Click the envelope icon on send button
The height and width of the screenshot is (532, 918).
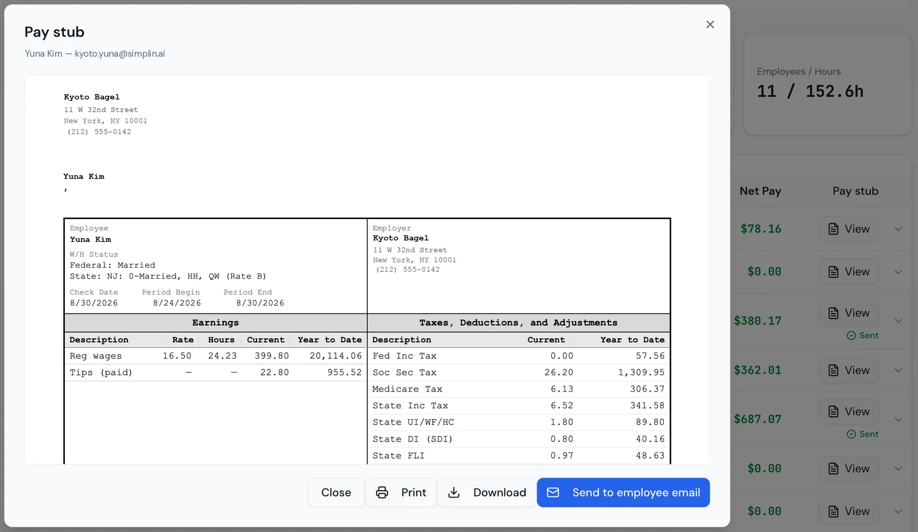[x=553, y=492]
